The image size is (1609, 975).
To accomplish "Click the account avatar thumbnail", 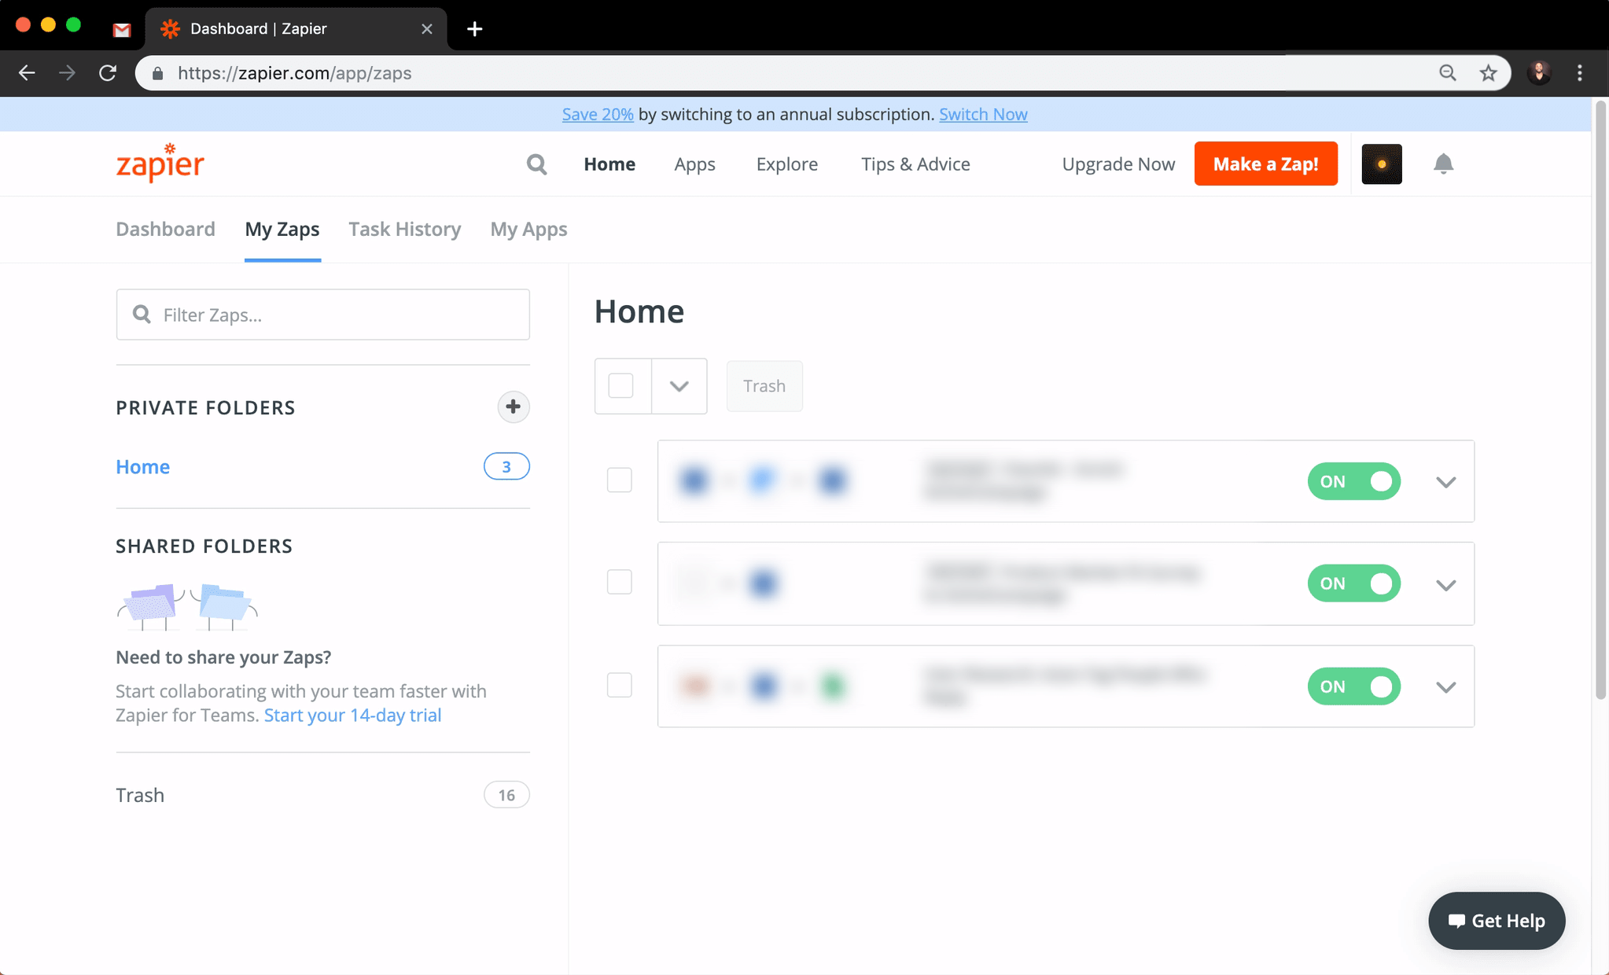I will (1381, 164).
